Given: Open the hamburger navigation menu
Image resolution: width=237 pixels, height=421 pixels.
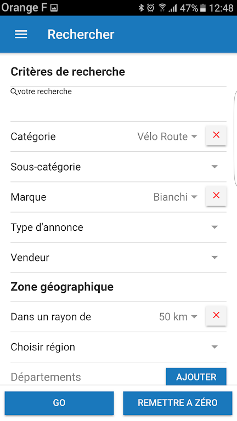Looking at the screenshot, I should click(21, 35).
